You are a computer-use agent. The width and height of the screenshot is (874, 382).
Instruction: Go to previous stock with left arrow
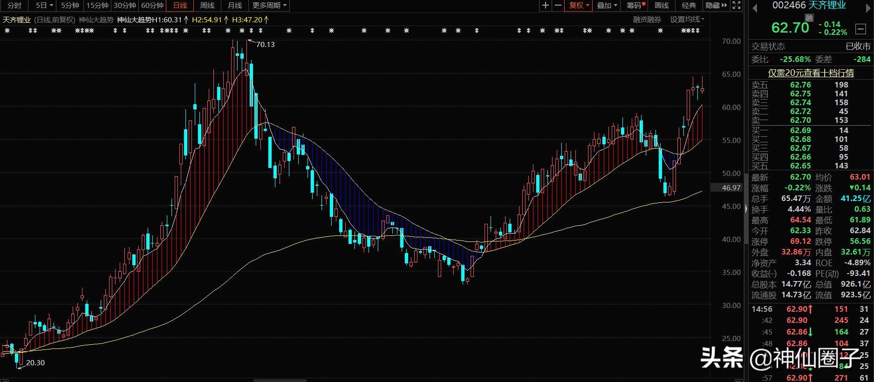(755, 8)
